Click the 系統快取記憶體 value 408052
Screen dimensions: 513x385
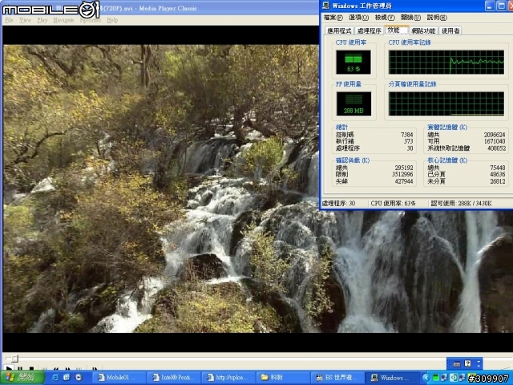click(496, 148)
